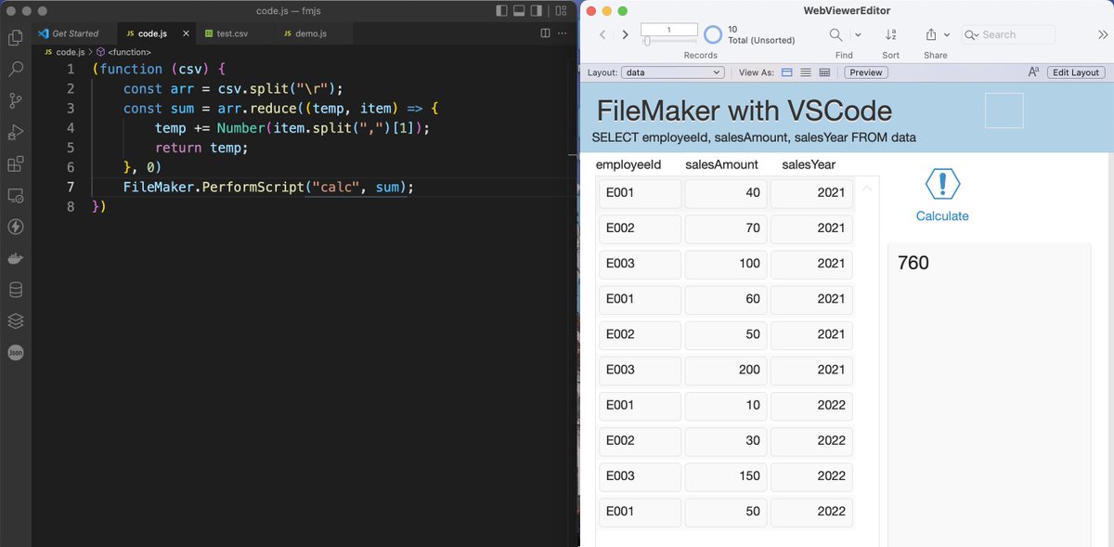Switch to Table view
This screenshot has width=1114, height=547.
point(824,72)
